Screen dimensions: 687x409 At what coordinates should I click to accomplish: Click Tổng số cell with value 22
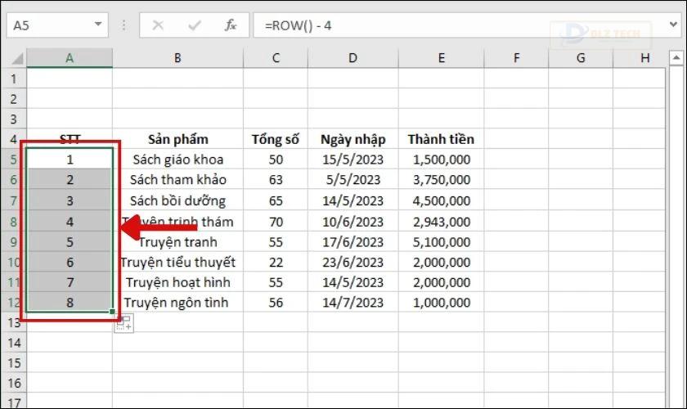pos(276,262)
